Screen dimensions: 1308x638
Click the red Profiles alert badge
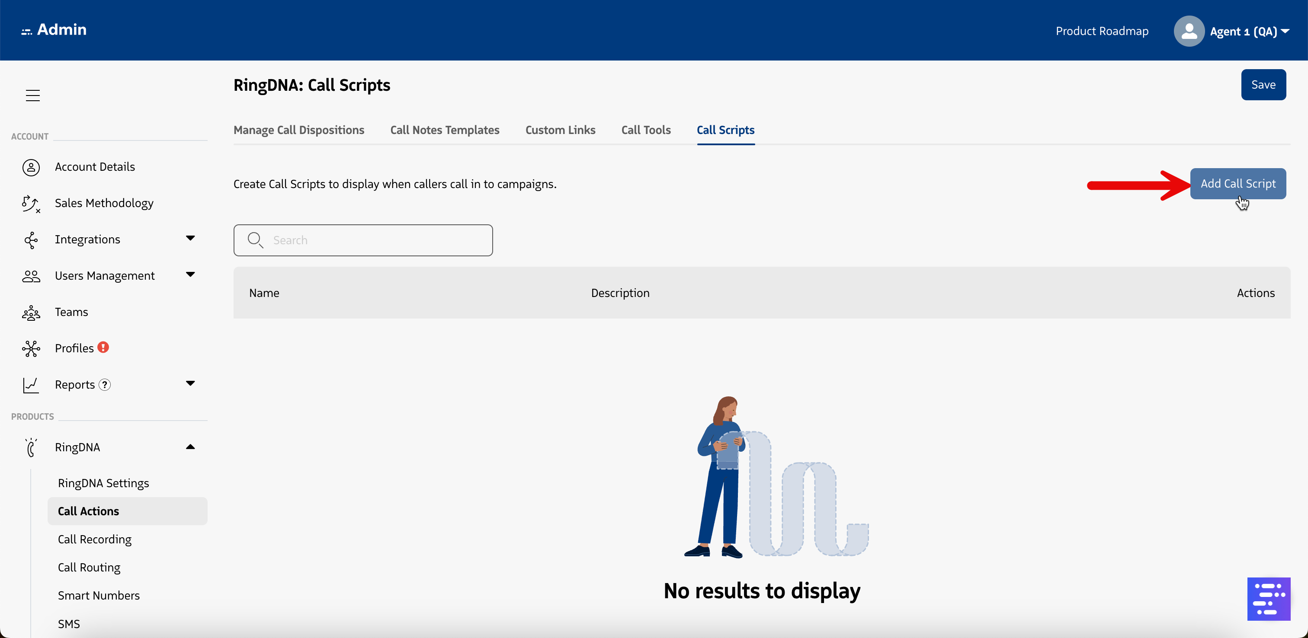click(x=103, y=347)
